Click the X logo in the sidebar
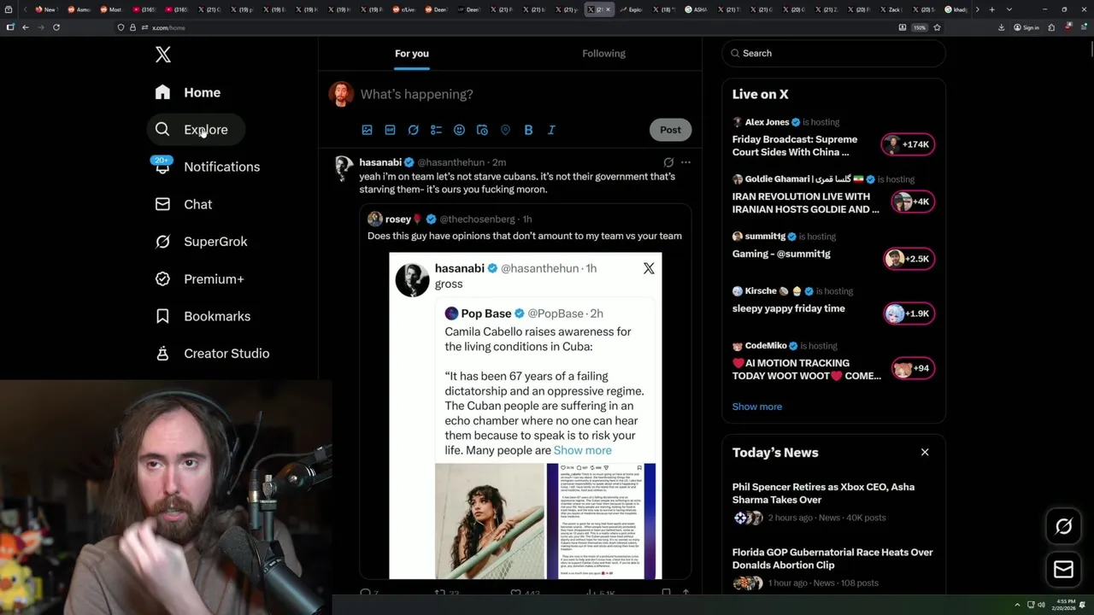 tap(163, 55)
